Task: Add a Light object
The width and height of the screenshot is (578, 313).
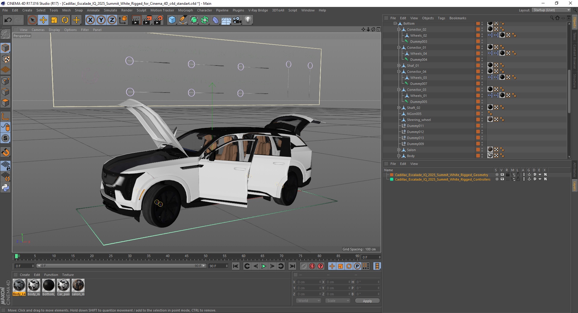Action: pyautogui.click(x=248, y=20)
